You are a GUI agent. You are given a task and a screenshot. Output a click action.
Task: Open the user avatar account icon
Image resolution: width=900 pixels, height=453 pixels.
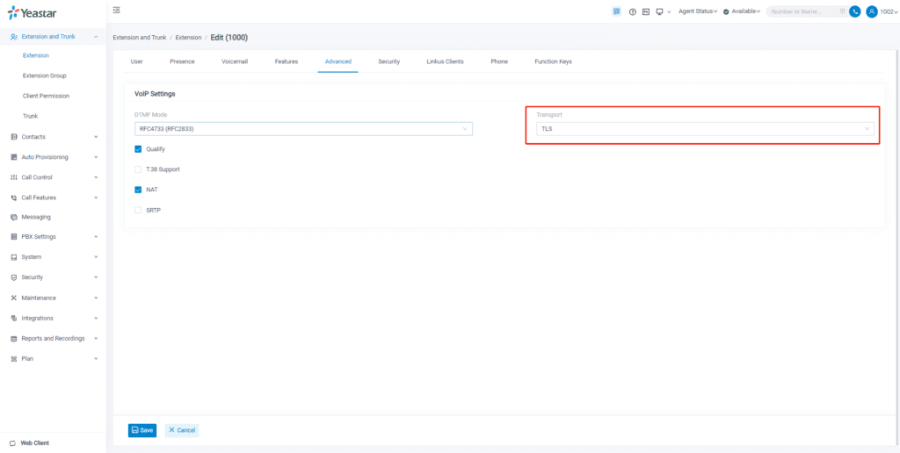(x=871, y=11)
